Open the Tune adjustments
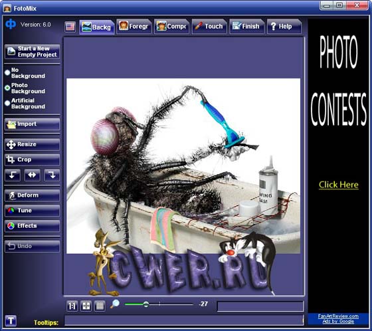 (x=33, y=211)
